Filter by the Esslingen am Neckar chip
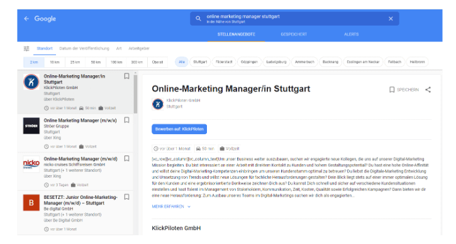This screenshot has height=244, width=456. tap(363, 62)
